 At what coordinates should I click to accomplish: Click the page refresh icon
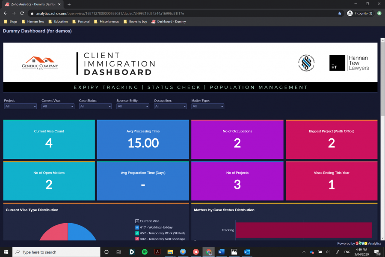(22, 13)
